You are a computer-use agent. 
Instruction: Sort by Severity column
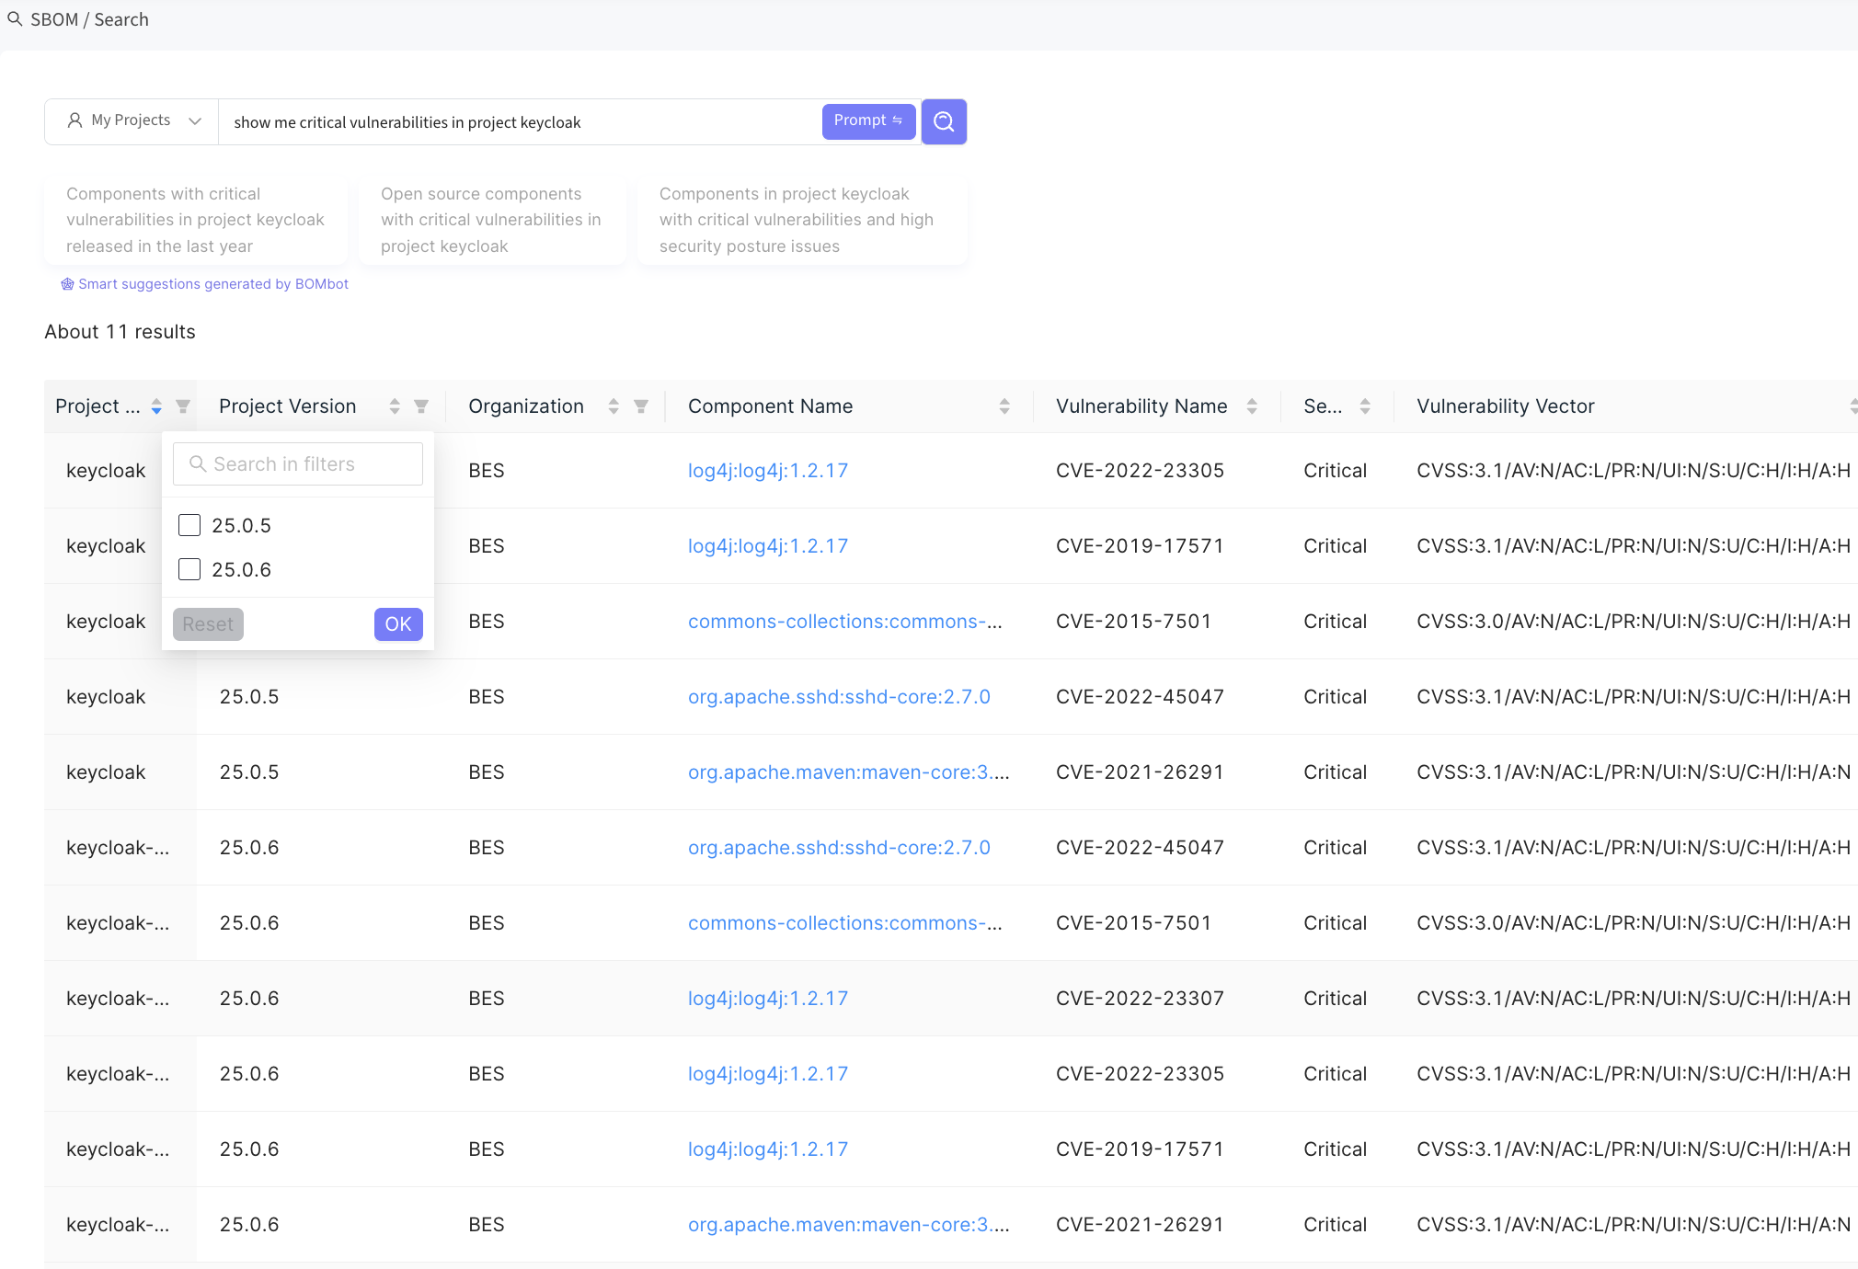pyautogui.click(x=1365, y=406)
